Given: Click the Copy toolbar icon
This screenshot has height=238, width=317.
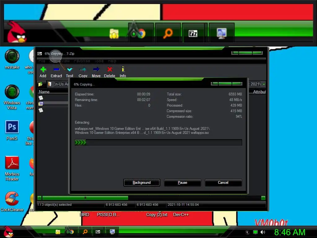Looking at the screenshot, I should [x=83, y=72].
